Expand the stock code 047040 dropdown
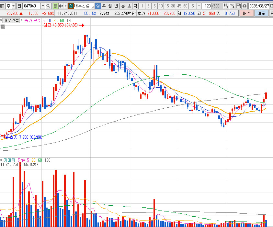 43,6
